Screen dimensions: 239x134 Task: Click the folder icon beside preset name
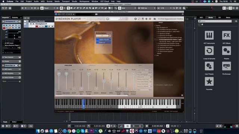click(155, 19)
